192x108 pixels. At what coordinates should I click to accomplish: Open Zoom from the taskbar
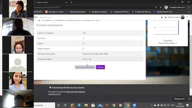[134, 105]
